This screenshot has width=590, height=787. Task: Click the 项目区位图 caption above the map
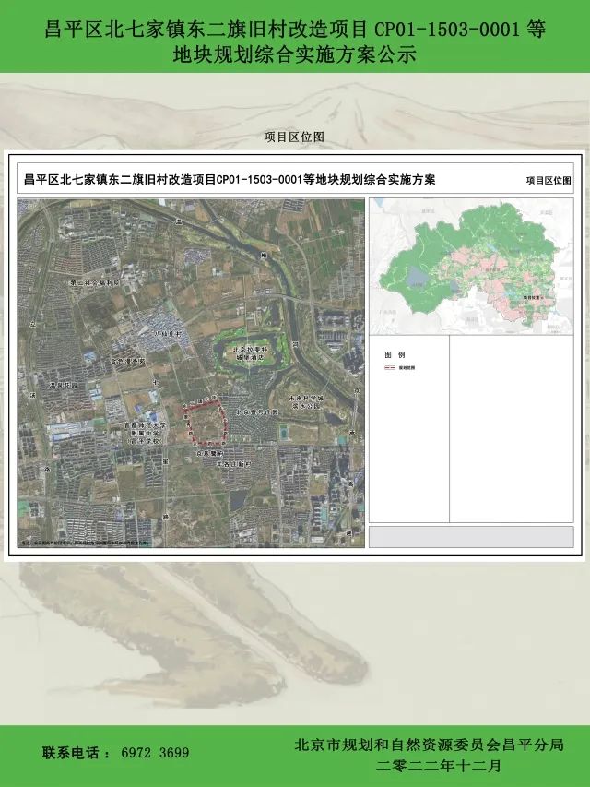294,136
